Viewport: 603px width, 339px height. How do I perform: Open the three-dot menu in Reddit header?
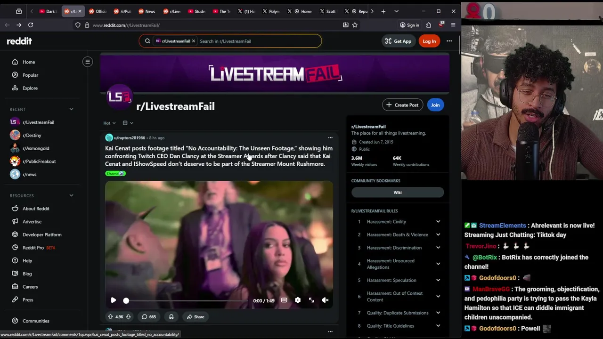449,41
